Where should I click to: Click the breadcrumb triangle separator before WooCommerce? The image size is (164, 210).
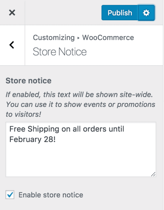(78, 38)
